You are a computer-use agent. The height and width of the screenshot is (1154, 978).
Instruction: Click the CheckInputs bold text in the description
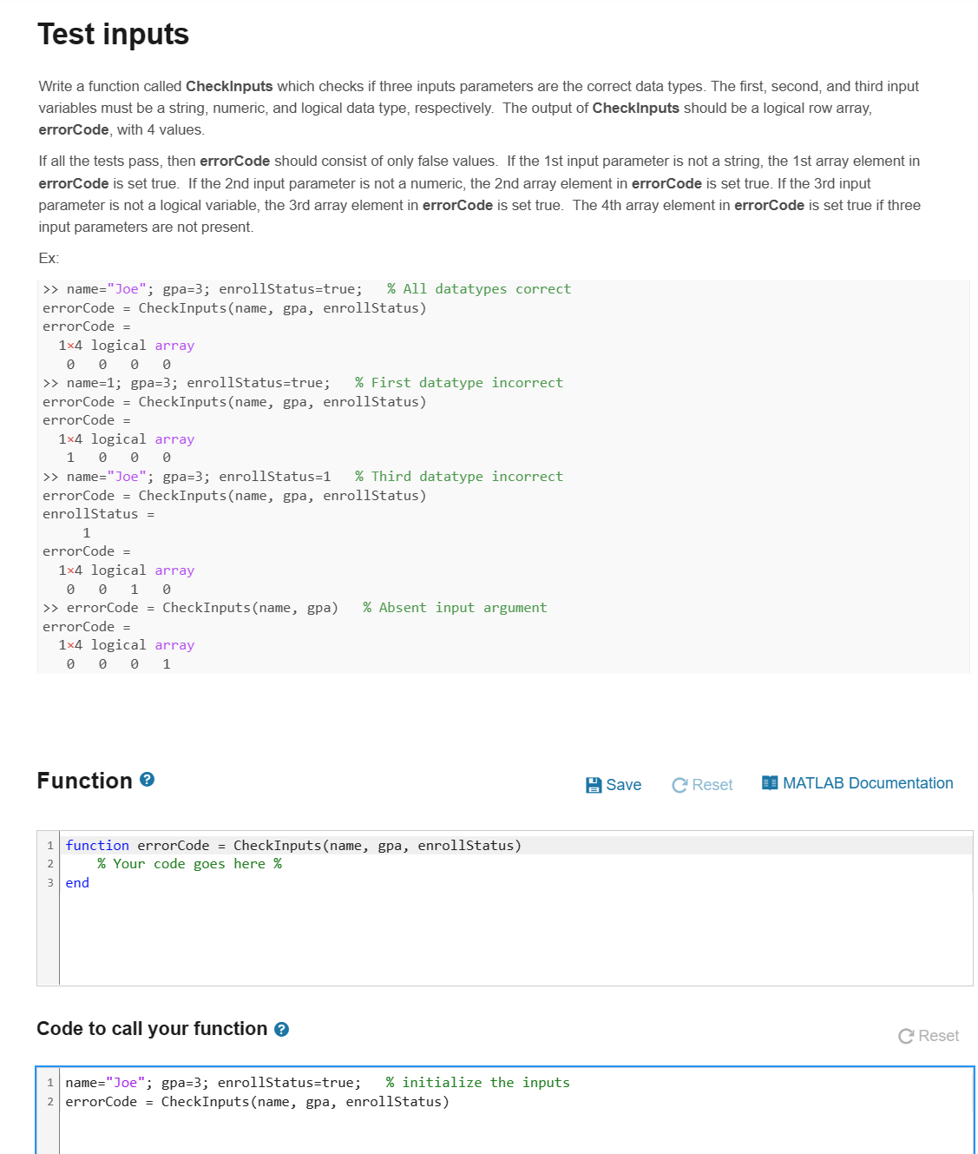pos(228,86)
